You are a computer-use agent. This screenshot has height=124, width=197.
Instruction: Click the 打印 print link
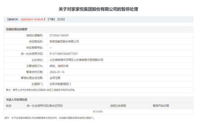tap(61, 19)
